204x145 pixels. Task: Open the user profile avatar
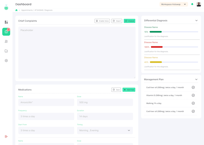[199, 4]
